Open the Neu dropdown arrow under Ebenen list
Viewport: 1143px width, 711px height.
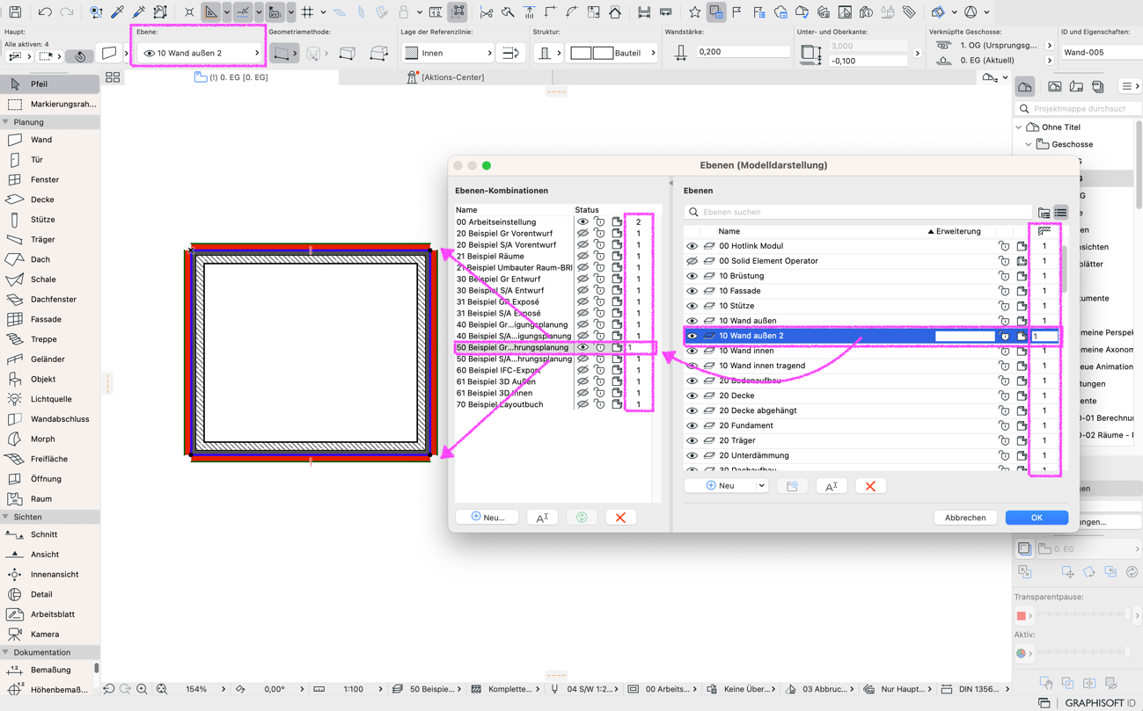(761, 486)
